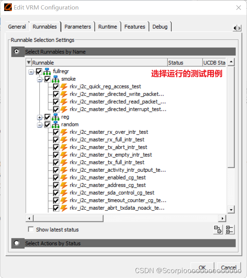Click lightning icon of tx_abrt_intr_test
Viewport: 247px width, 278px height.
click(64, 148)
